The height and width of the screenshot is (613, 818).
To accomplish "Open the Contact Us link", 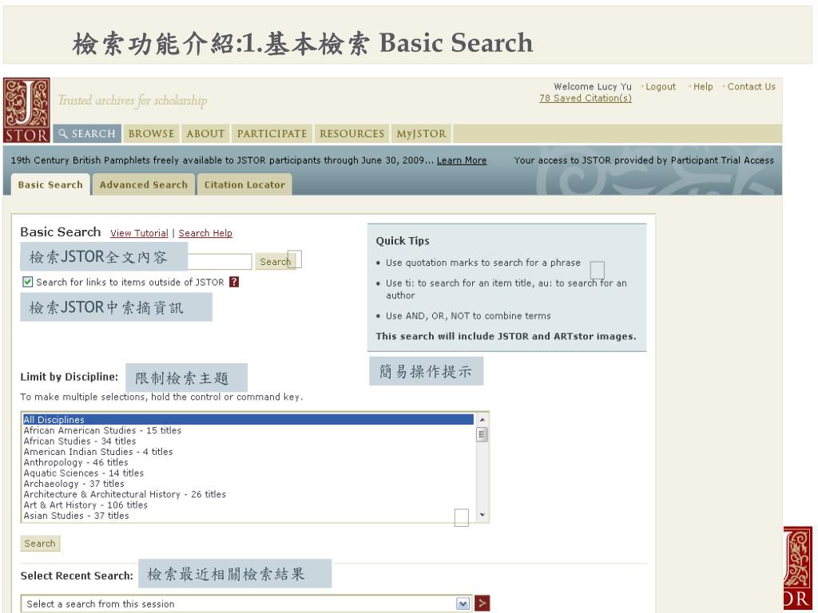I will coord(751,86).
